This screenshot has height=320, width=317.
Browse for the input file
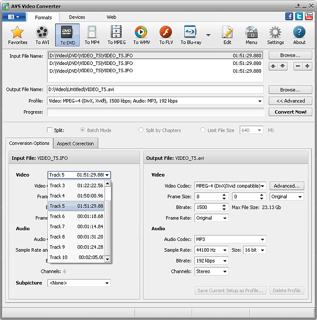click(x=290, y=55)
